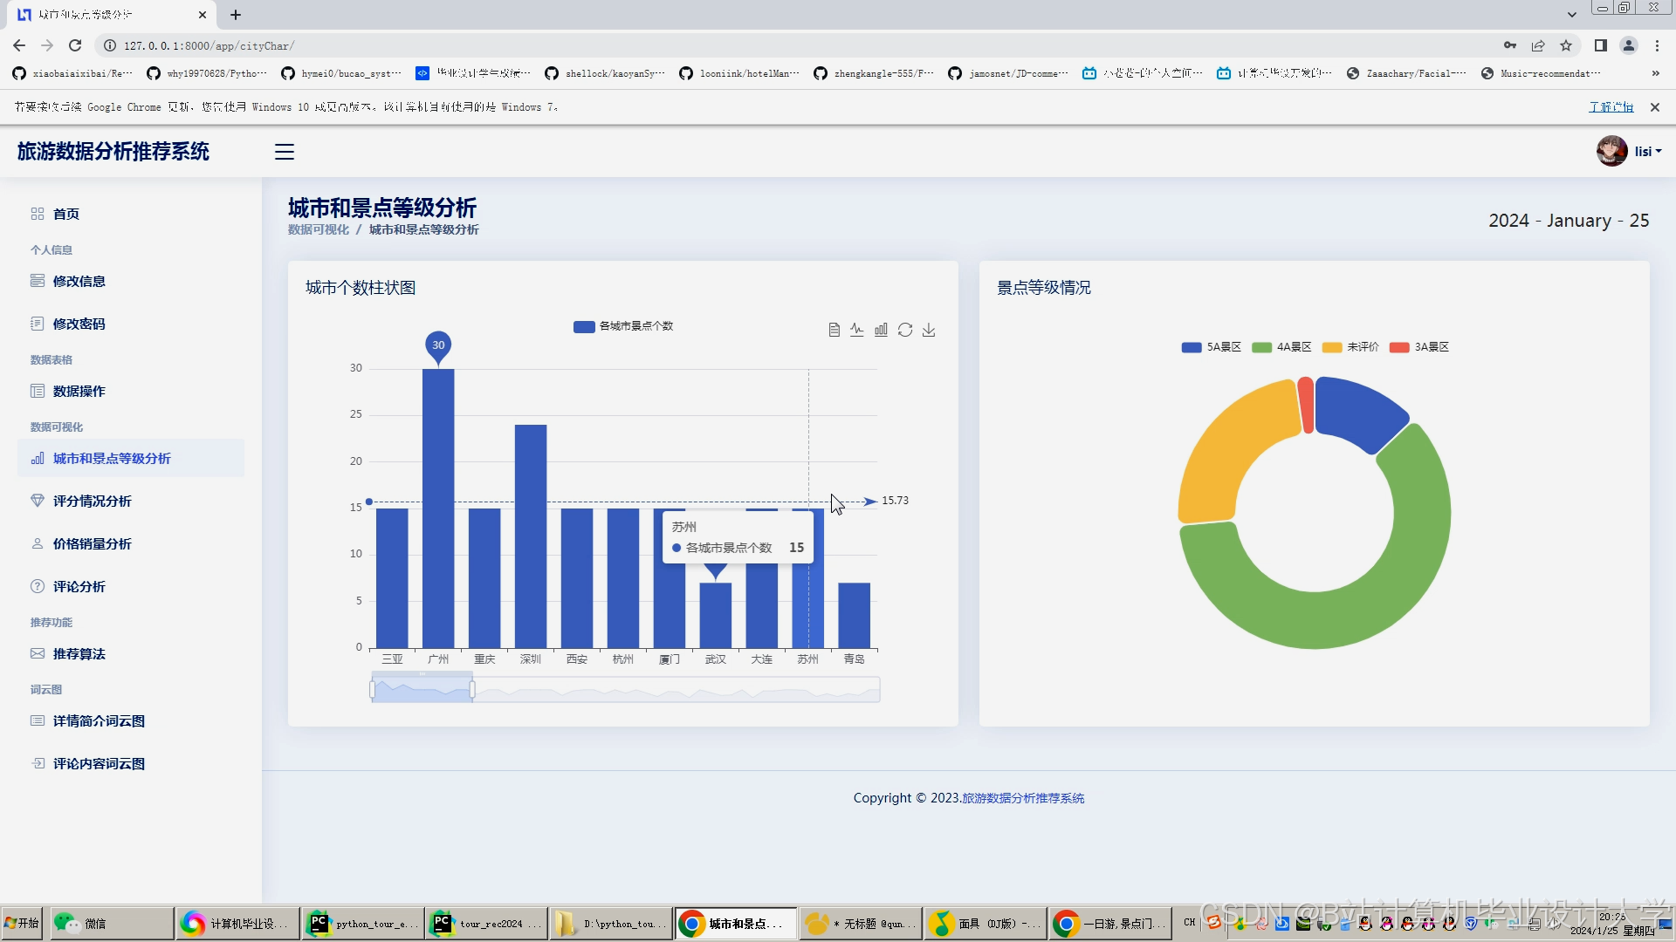Click the hamburger sidebar toggle icon
This screenshot has width=1676, height=942.
[285, 152]
